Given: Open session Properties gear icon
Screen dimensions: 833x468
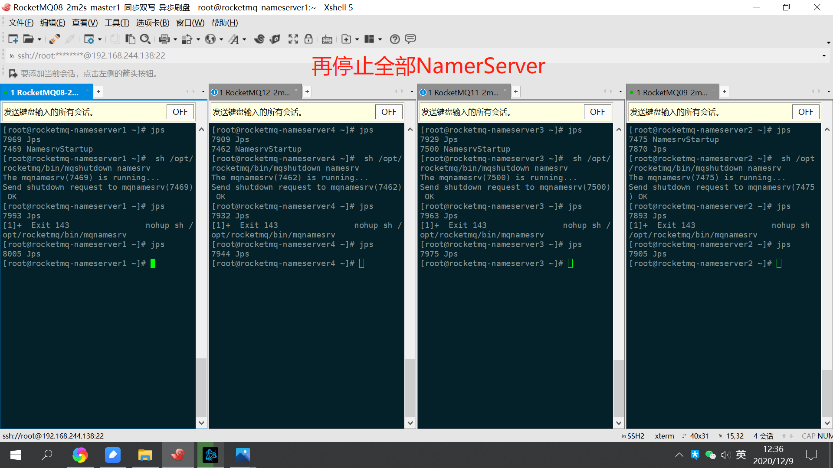Looking at the screenshot, I should pos(89,39).
